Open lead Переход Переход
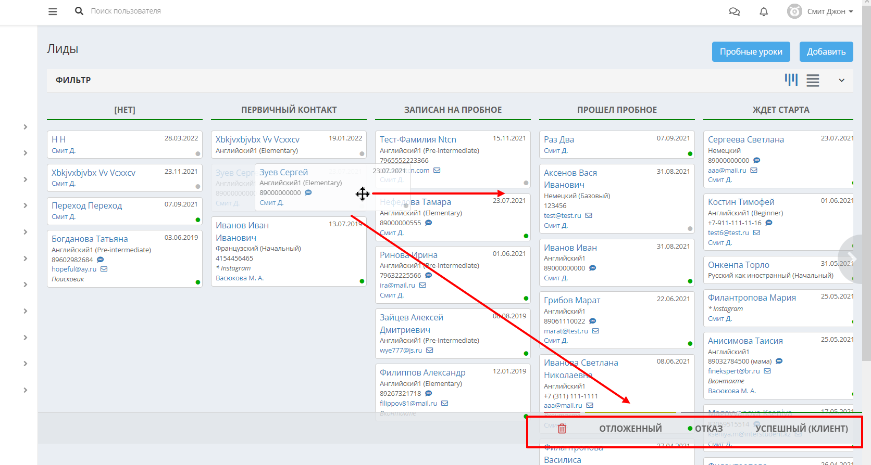 (87, 205)
